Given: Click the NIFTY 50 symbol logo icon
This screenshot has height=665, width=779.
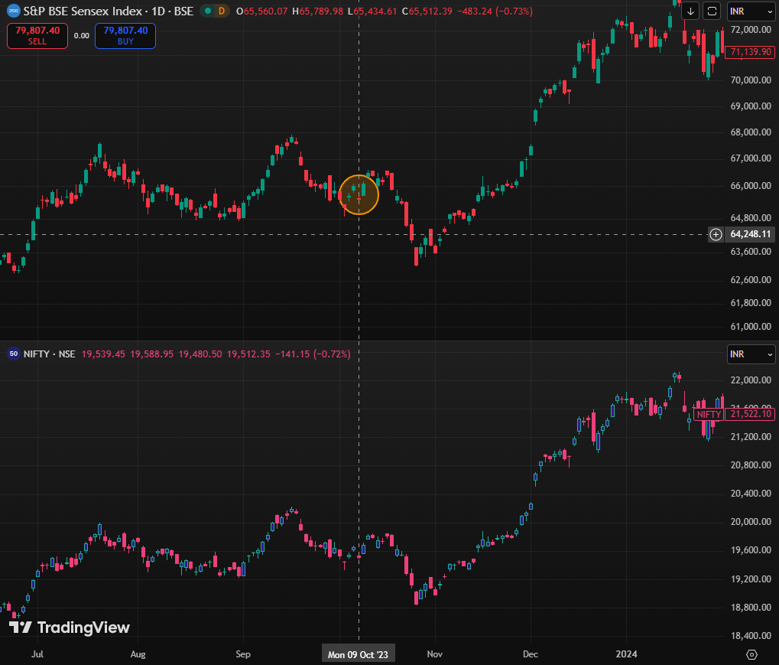Looking at the screenshot, I should (14, 354).
